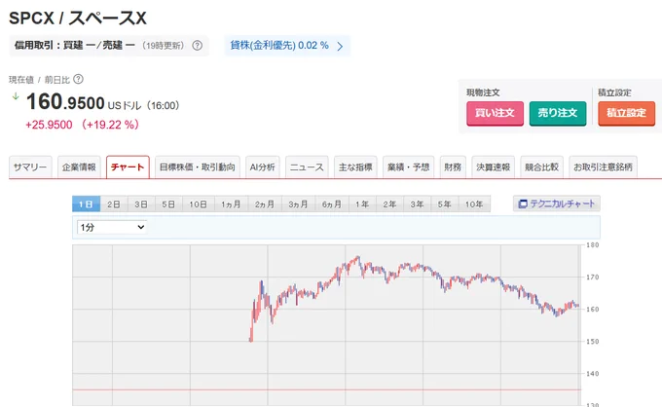Click the orange 積立設定 button
The image size is (662, 407).
click(627, 113)
